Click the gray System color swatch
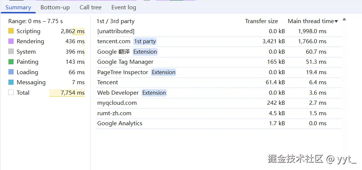362x170 pixels. [x=11, y=52]
